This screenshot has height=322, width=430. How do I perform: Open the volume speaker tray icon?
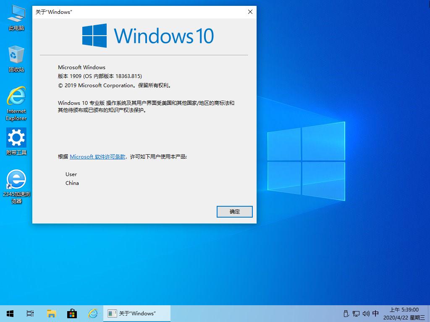(366, 314)
